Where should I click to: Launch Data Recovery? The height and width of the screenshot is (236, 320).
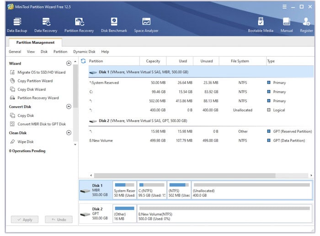46,25
